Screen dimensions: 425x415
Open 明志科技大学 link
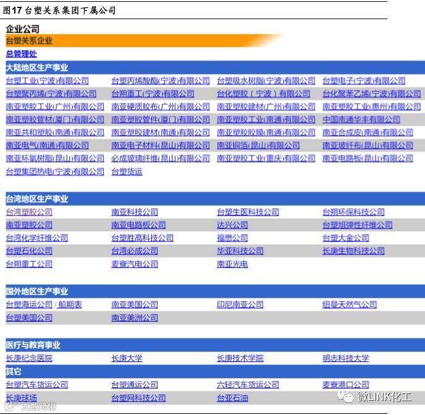pyautogui.click(x=345, y=358)
